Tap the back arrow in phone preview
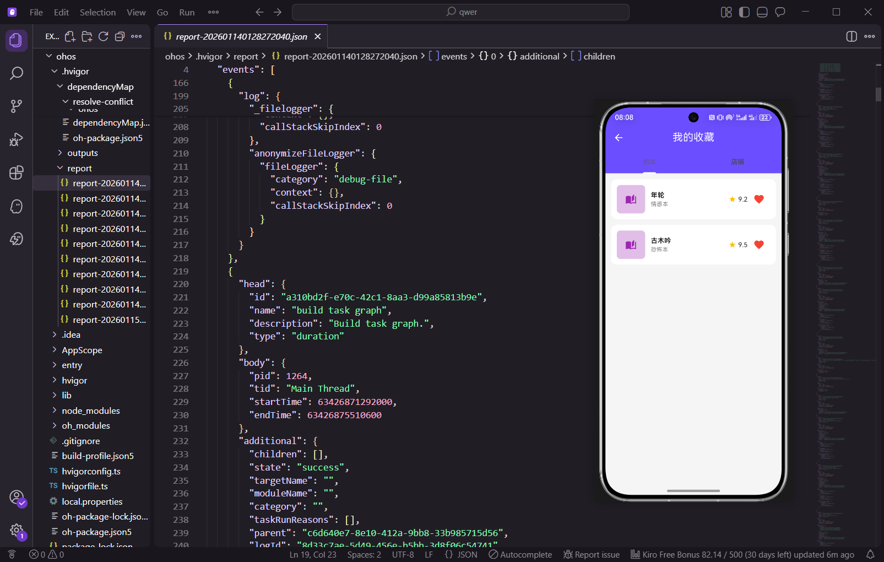The width and height of the screenshot is (884, 562). click(x=619, y=138)
